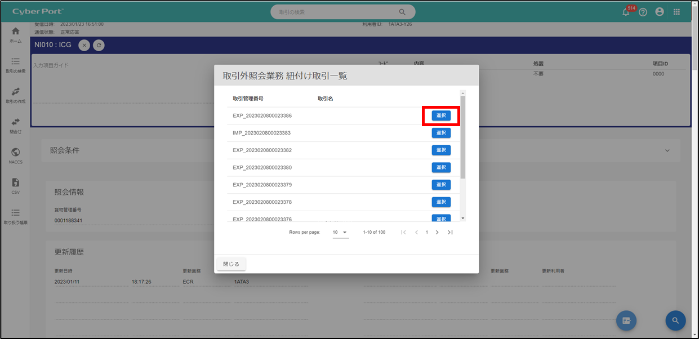
Task: Click the dialog list scrollbar down arrow
Action: tap(463, 218)
